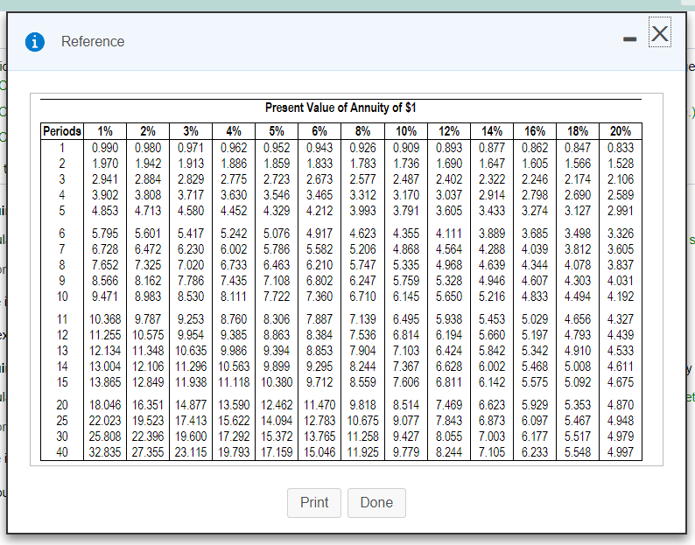The height and width of the screenshot is (545, 695).
Task: Click the 18% column header
Action: point(578,131)
